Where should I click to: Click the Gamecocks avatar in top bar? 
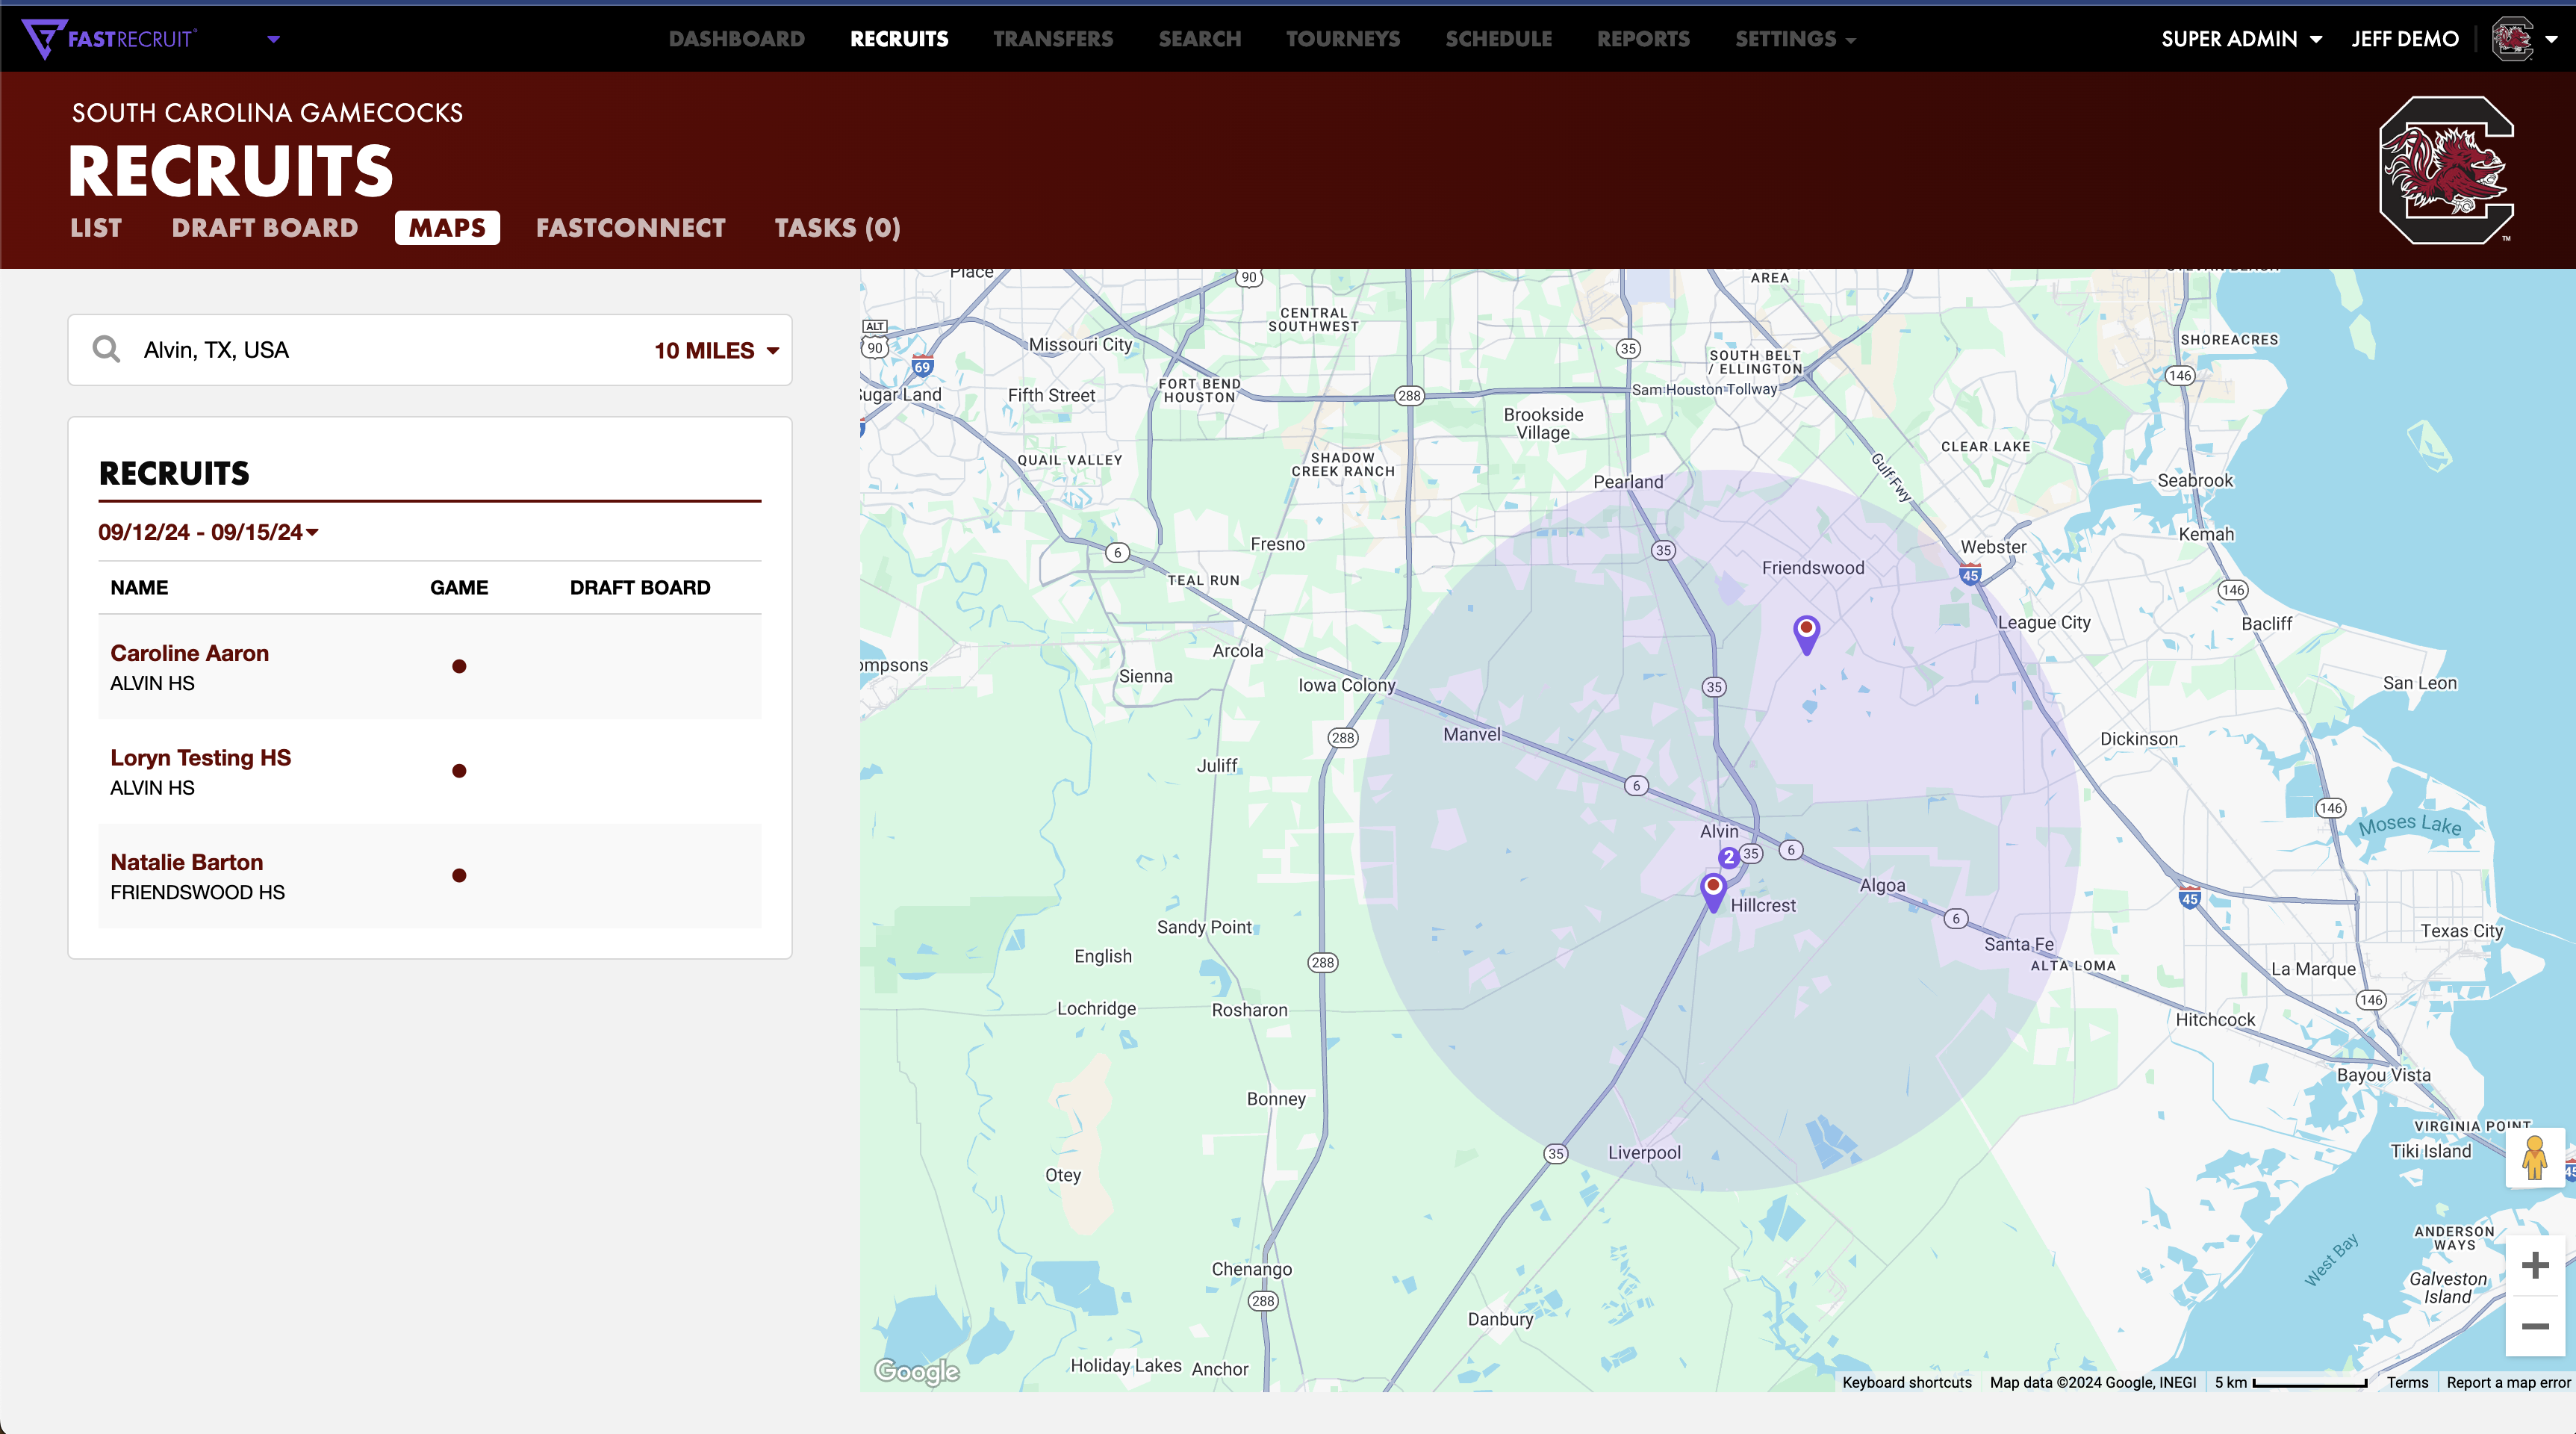pos(2512,39)
